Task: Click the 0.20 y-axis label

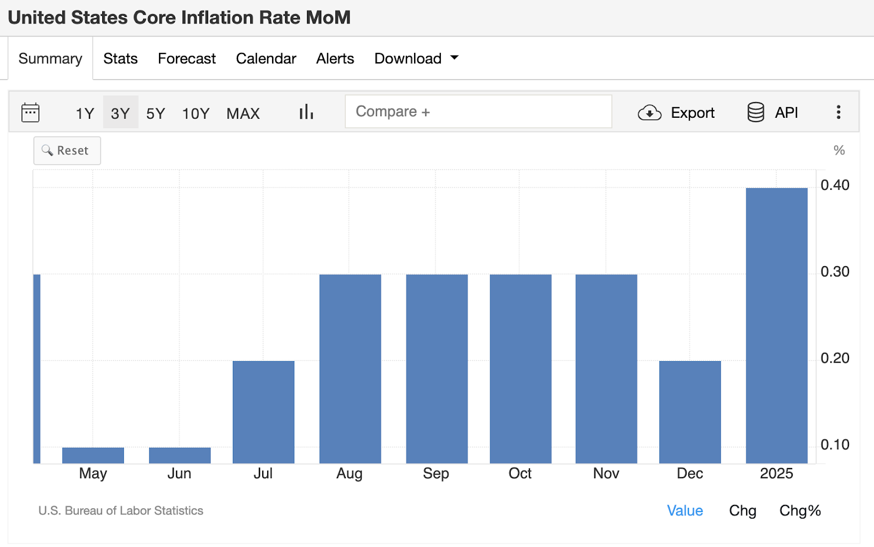Action: tap(835, 358)
